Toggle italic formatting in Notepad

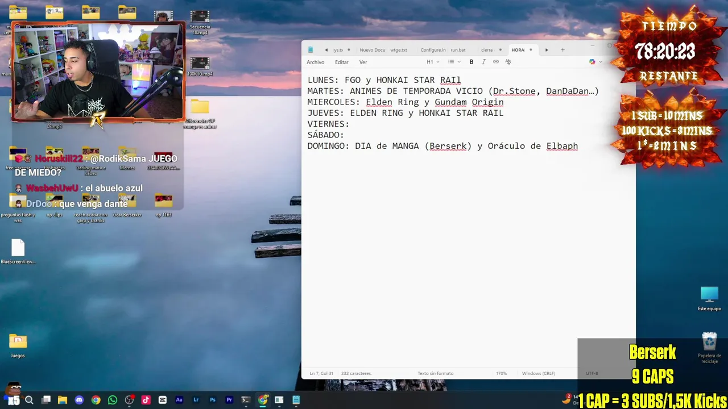click(x=483, y=62)
